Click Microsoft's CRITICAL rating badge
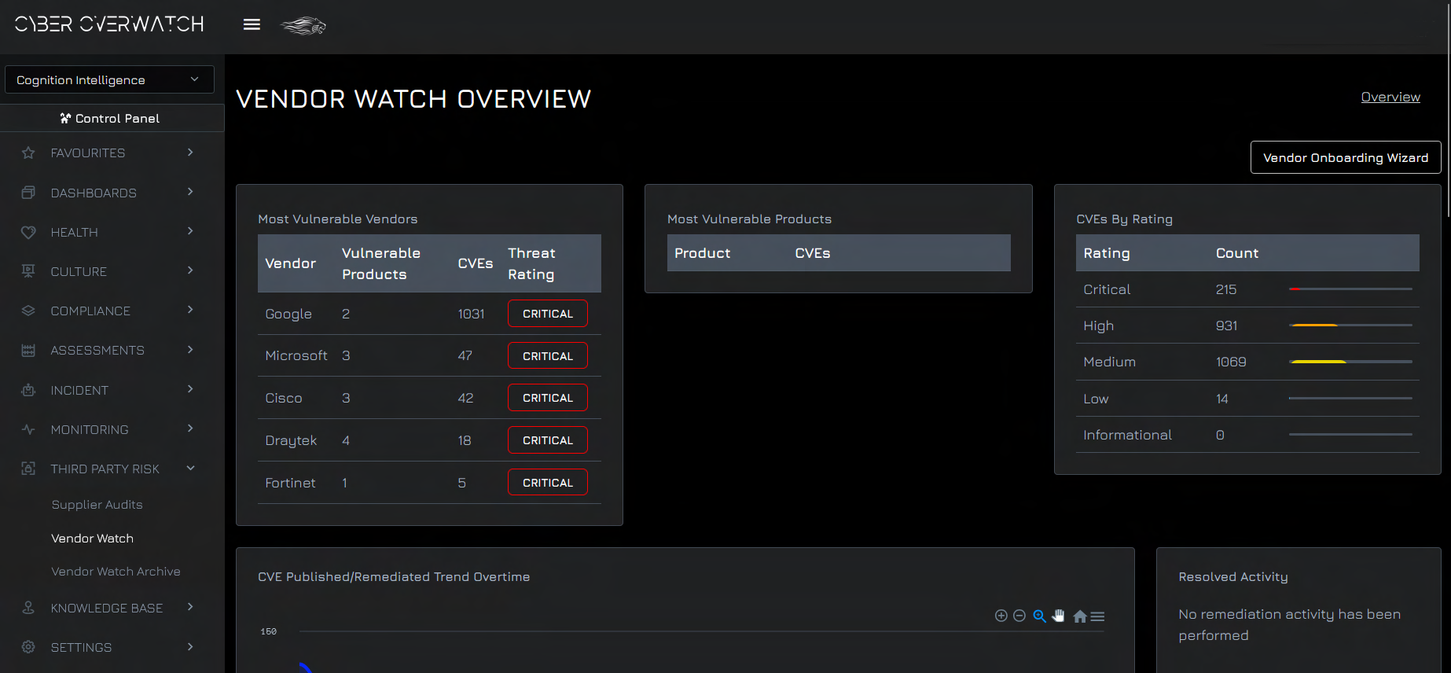Viewport: 1451px width, 673px height. tap(548, 356)
